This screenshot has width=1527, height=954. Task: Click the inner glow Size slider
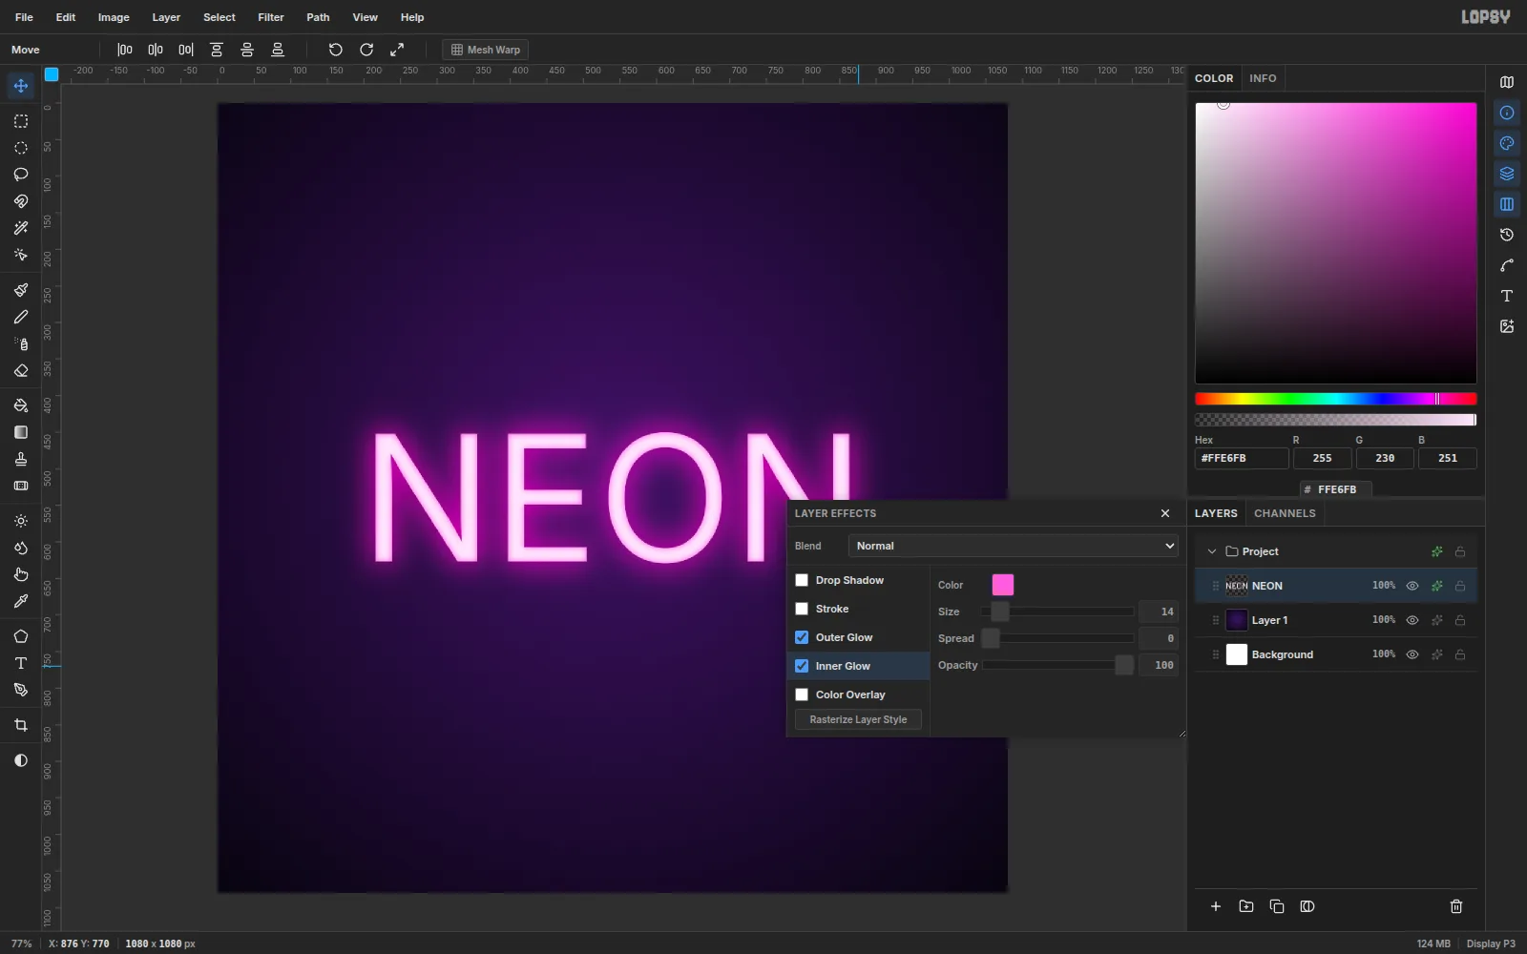1057,612
